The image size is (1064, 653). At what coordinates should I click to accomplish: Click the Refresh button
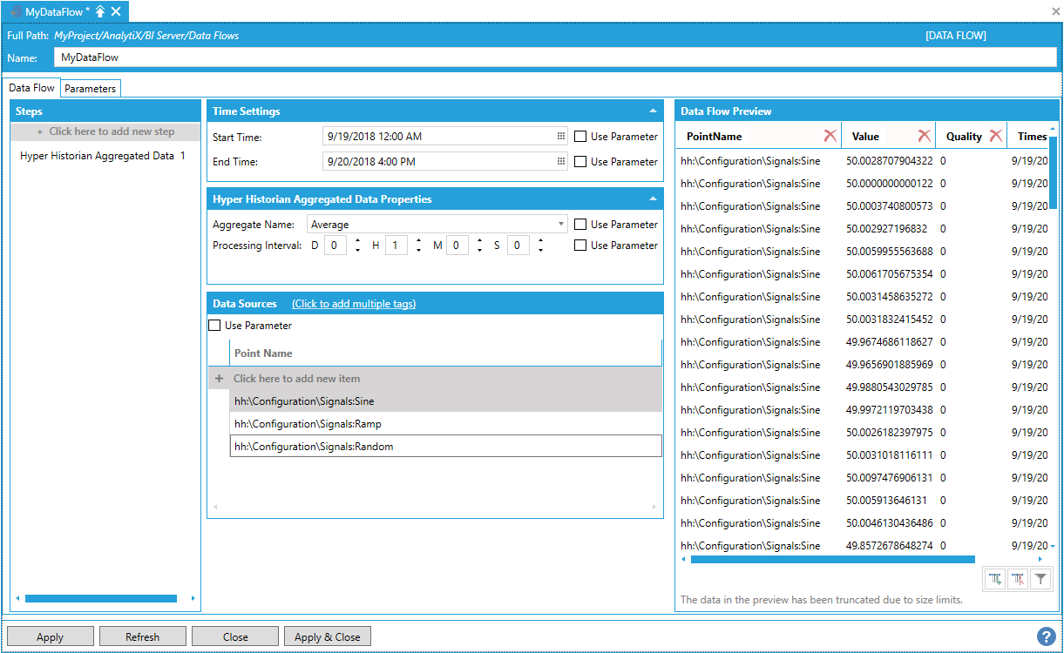coord(142,636)
